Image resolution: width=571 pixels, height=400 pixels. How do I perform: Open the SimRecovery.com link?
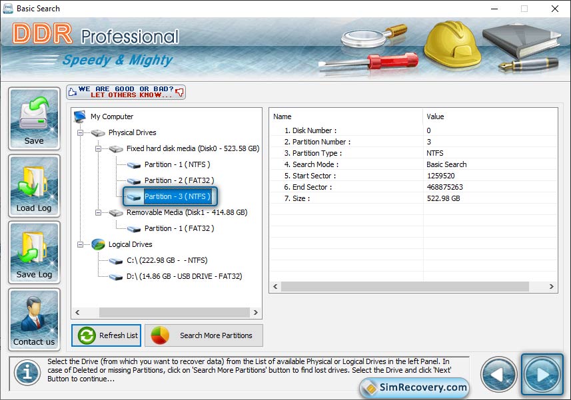414,387
